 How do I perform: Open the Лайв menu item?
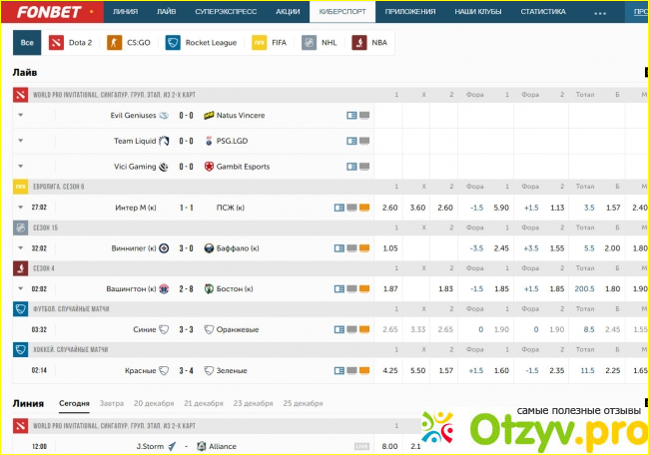[x=168, y=12]
